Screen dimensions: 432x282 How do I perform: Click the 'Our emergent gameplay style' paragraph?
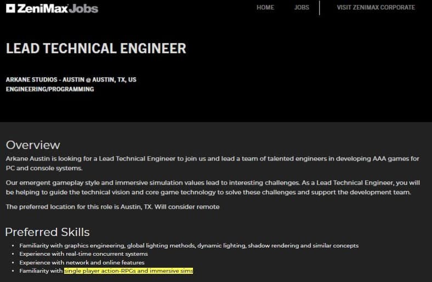click(x=212, y=187)
